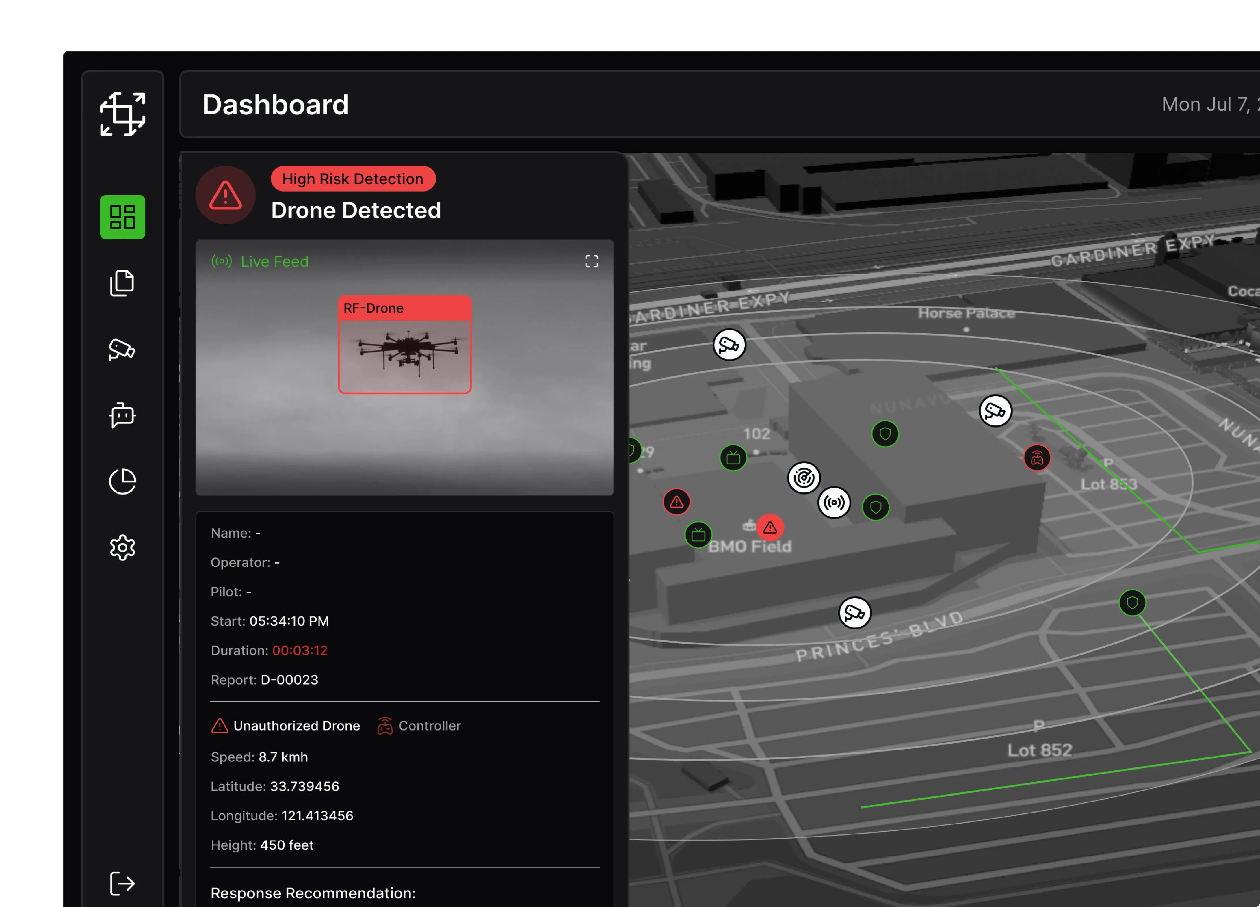Click the radar marker on the map
Viewport: 1260px width, 907px height.
coord(803,477)
